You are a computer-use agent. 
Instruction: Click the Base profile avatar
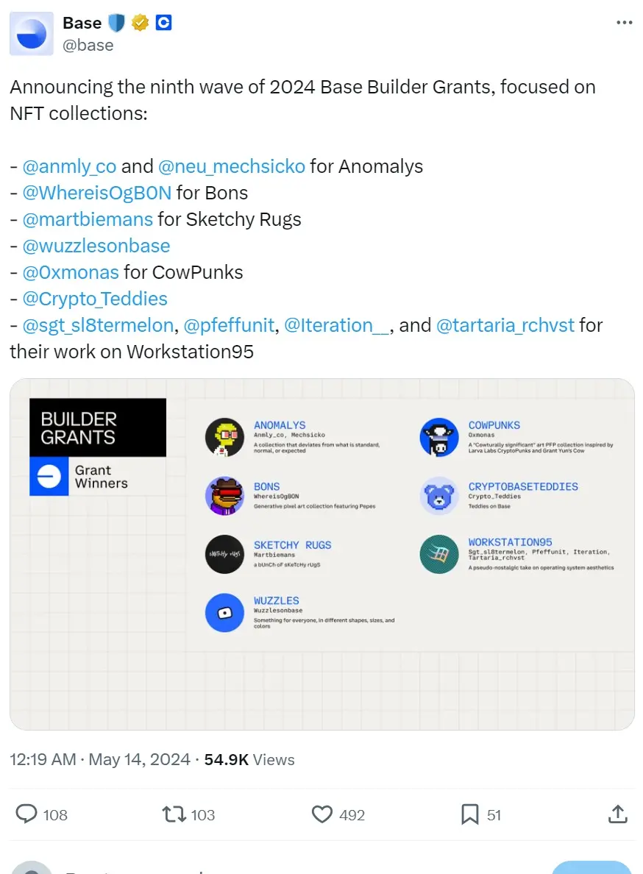pos(31,34)
